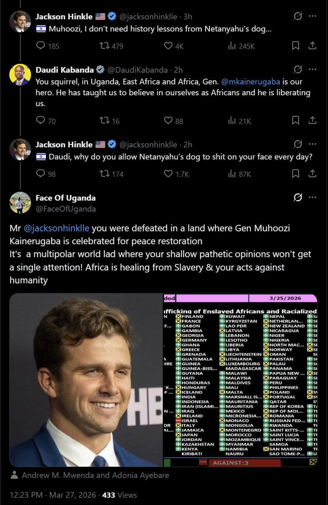This screenshot has width=328, height=505.
Task: Like the tweet with 4K likes
Action: 168,46
